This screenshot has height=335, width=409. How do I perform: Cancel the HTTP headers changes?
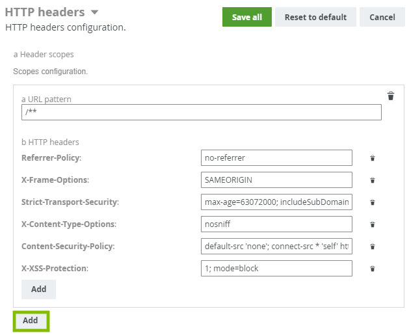pyautogui.click(x=382, y=17)
